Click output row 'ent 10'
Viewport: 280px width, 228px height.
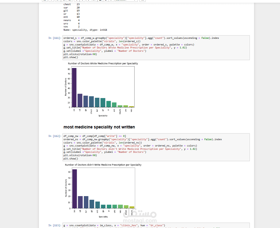tap(72, 17)
